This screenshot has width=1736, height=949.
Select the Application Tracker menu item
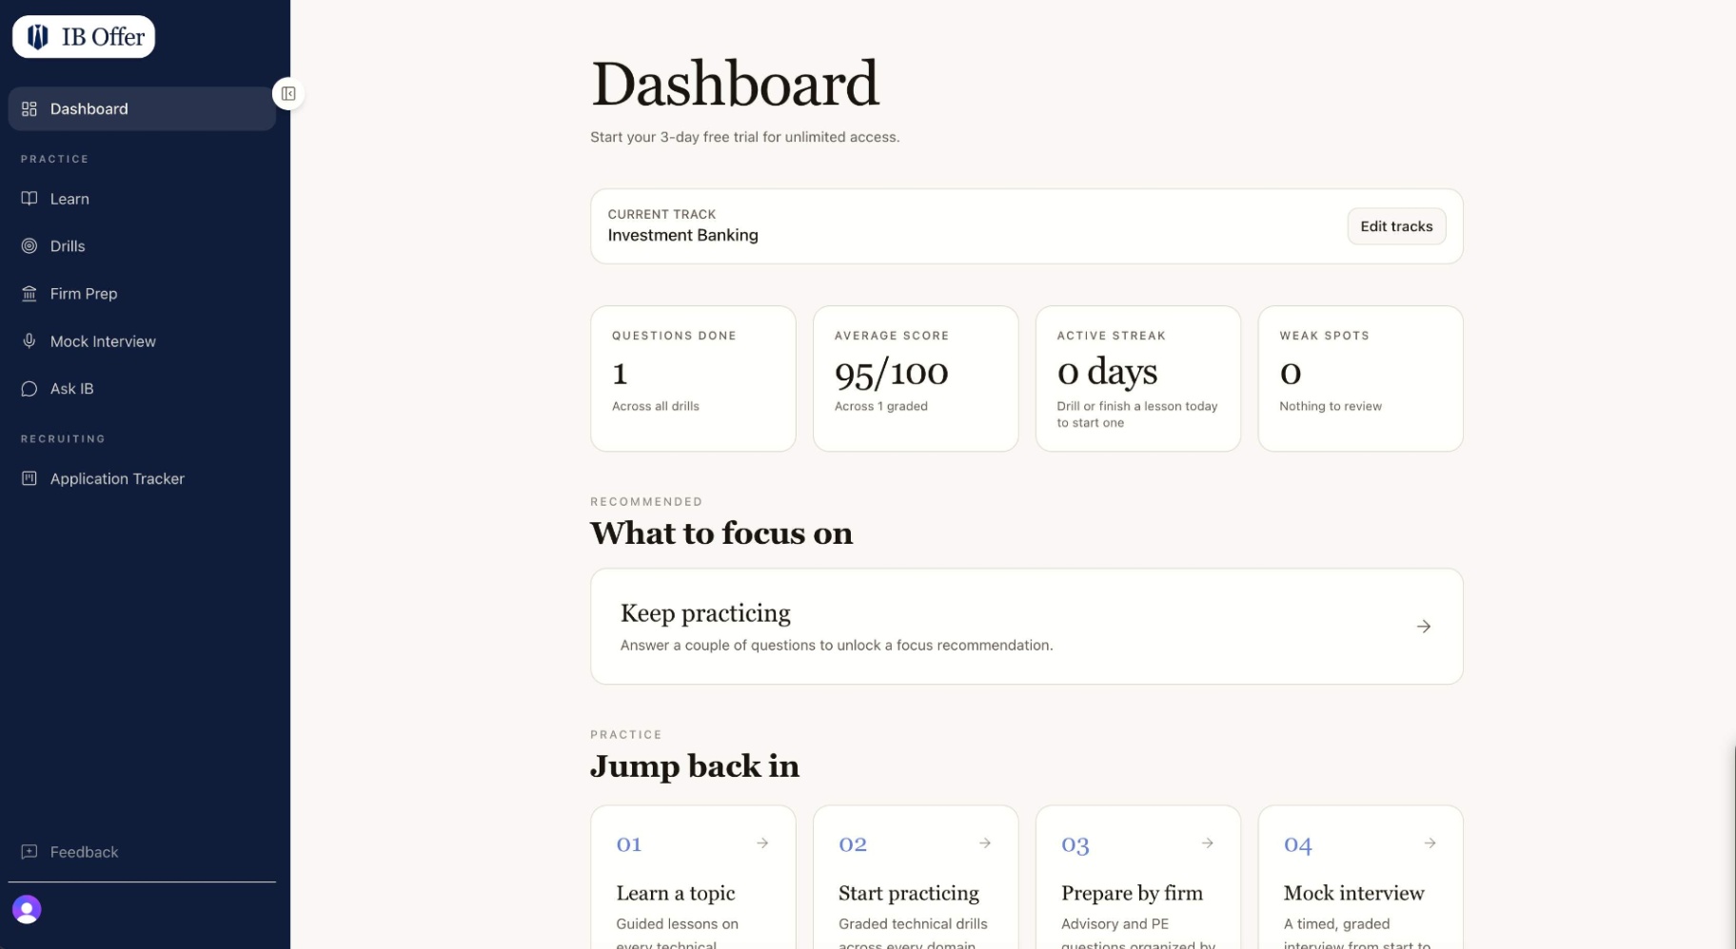pos(142,478)
